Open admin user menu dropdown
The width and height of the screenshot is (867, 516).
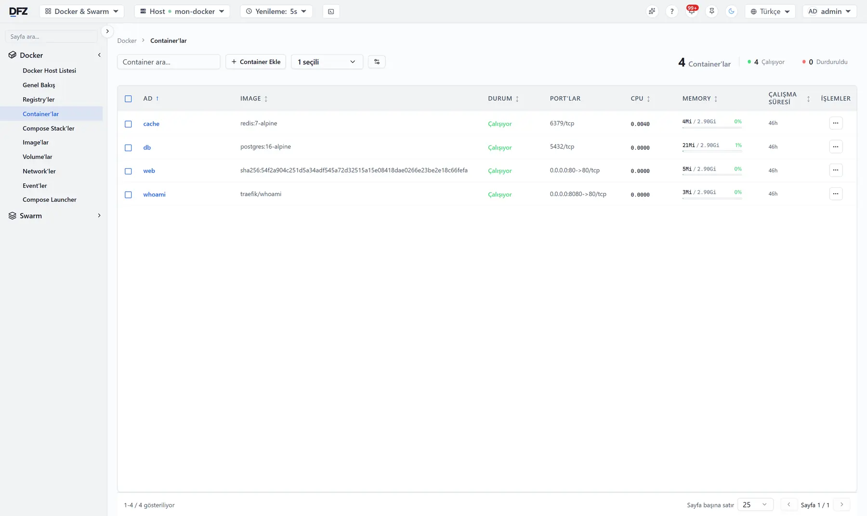[x=829, y=11]
